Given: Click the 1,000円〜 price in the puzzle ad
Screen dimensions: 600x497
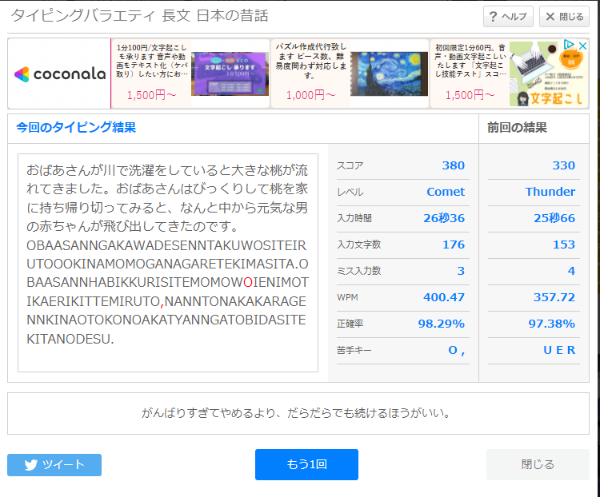Looking at the screenshot, I should (x=310, y=95).
